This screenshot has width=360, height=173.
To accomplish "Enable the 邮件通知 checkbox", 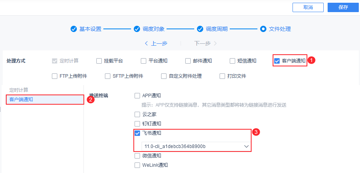I will [x=188, y=61].
